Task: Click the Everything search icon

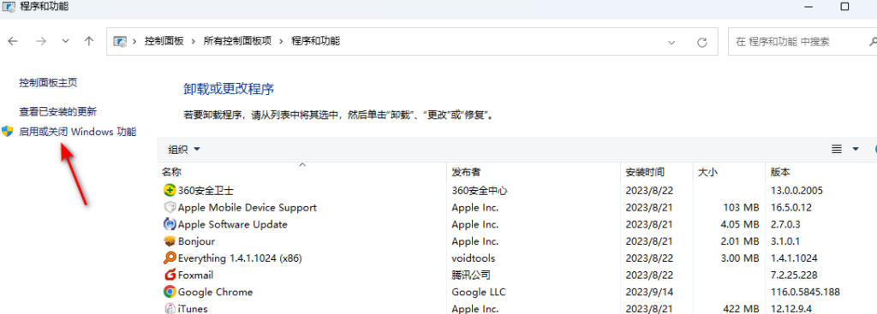Action: [x=170, y=258]
